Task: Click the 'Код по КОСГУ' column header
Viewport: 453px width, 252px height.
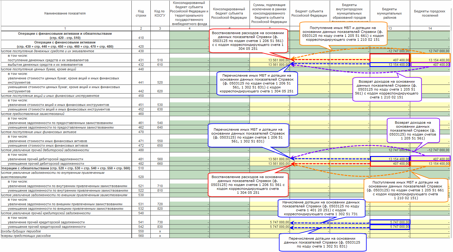Action: pos(160,13)
